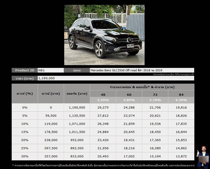Screen dimensions: 210x169
Task: Click the man holding laptop image
Action: click(x=203, y=156)
